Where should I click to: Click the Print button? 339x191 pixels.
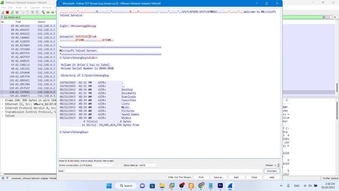coord(201,177)
